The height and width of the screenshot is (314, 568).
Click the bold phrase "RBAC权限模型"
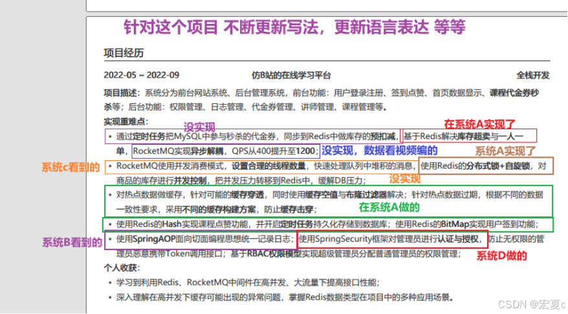[x=274, y=253]
